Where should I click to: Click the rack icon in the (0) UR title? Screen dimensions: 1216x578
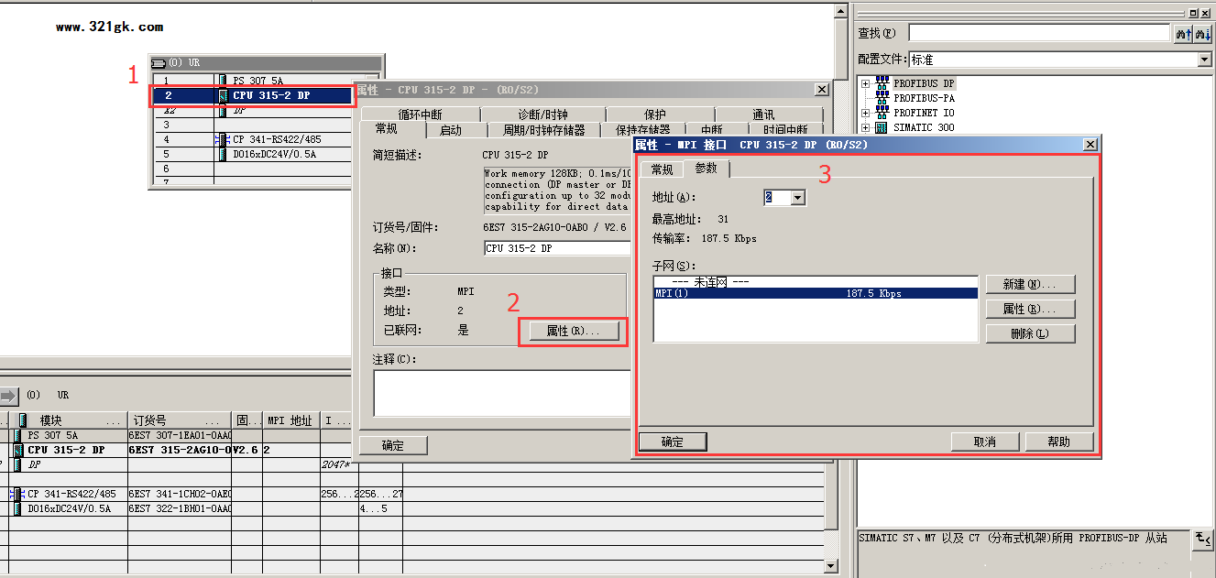159,63
